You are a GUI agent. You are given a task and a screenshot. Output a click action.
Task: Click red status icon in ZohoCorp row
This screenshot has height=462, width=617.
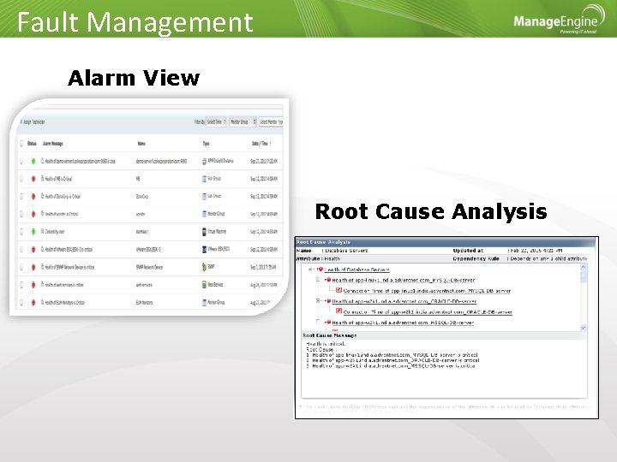click(33, 197)
